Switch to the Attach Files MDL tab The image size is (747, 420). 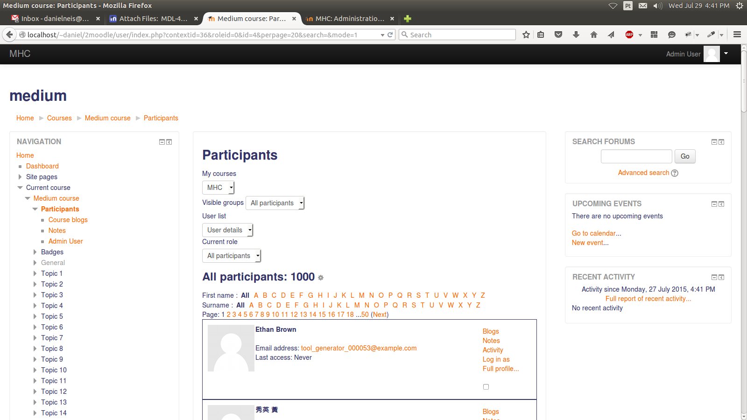click(x=153, y=19)
